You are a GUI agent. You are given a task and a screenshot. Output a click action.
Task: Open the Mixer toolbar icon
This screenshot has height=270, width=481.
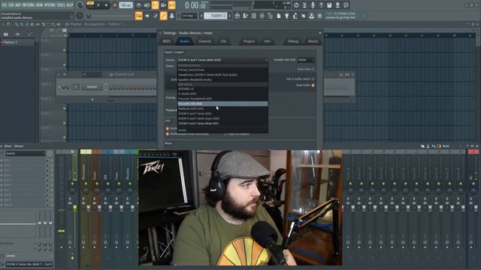(262, 16)
